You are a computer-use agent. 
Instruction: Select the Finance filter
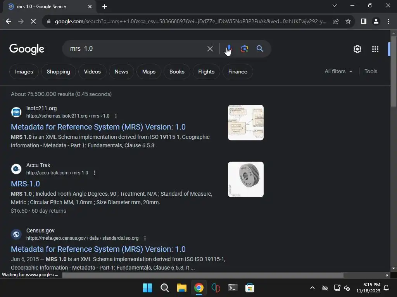click(238, 72)
